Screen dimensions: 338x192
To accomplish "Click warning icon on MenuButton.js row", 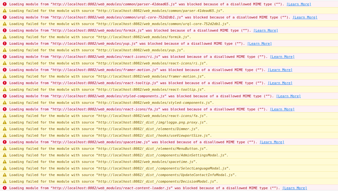I will click(5, 149).
